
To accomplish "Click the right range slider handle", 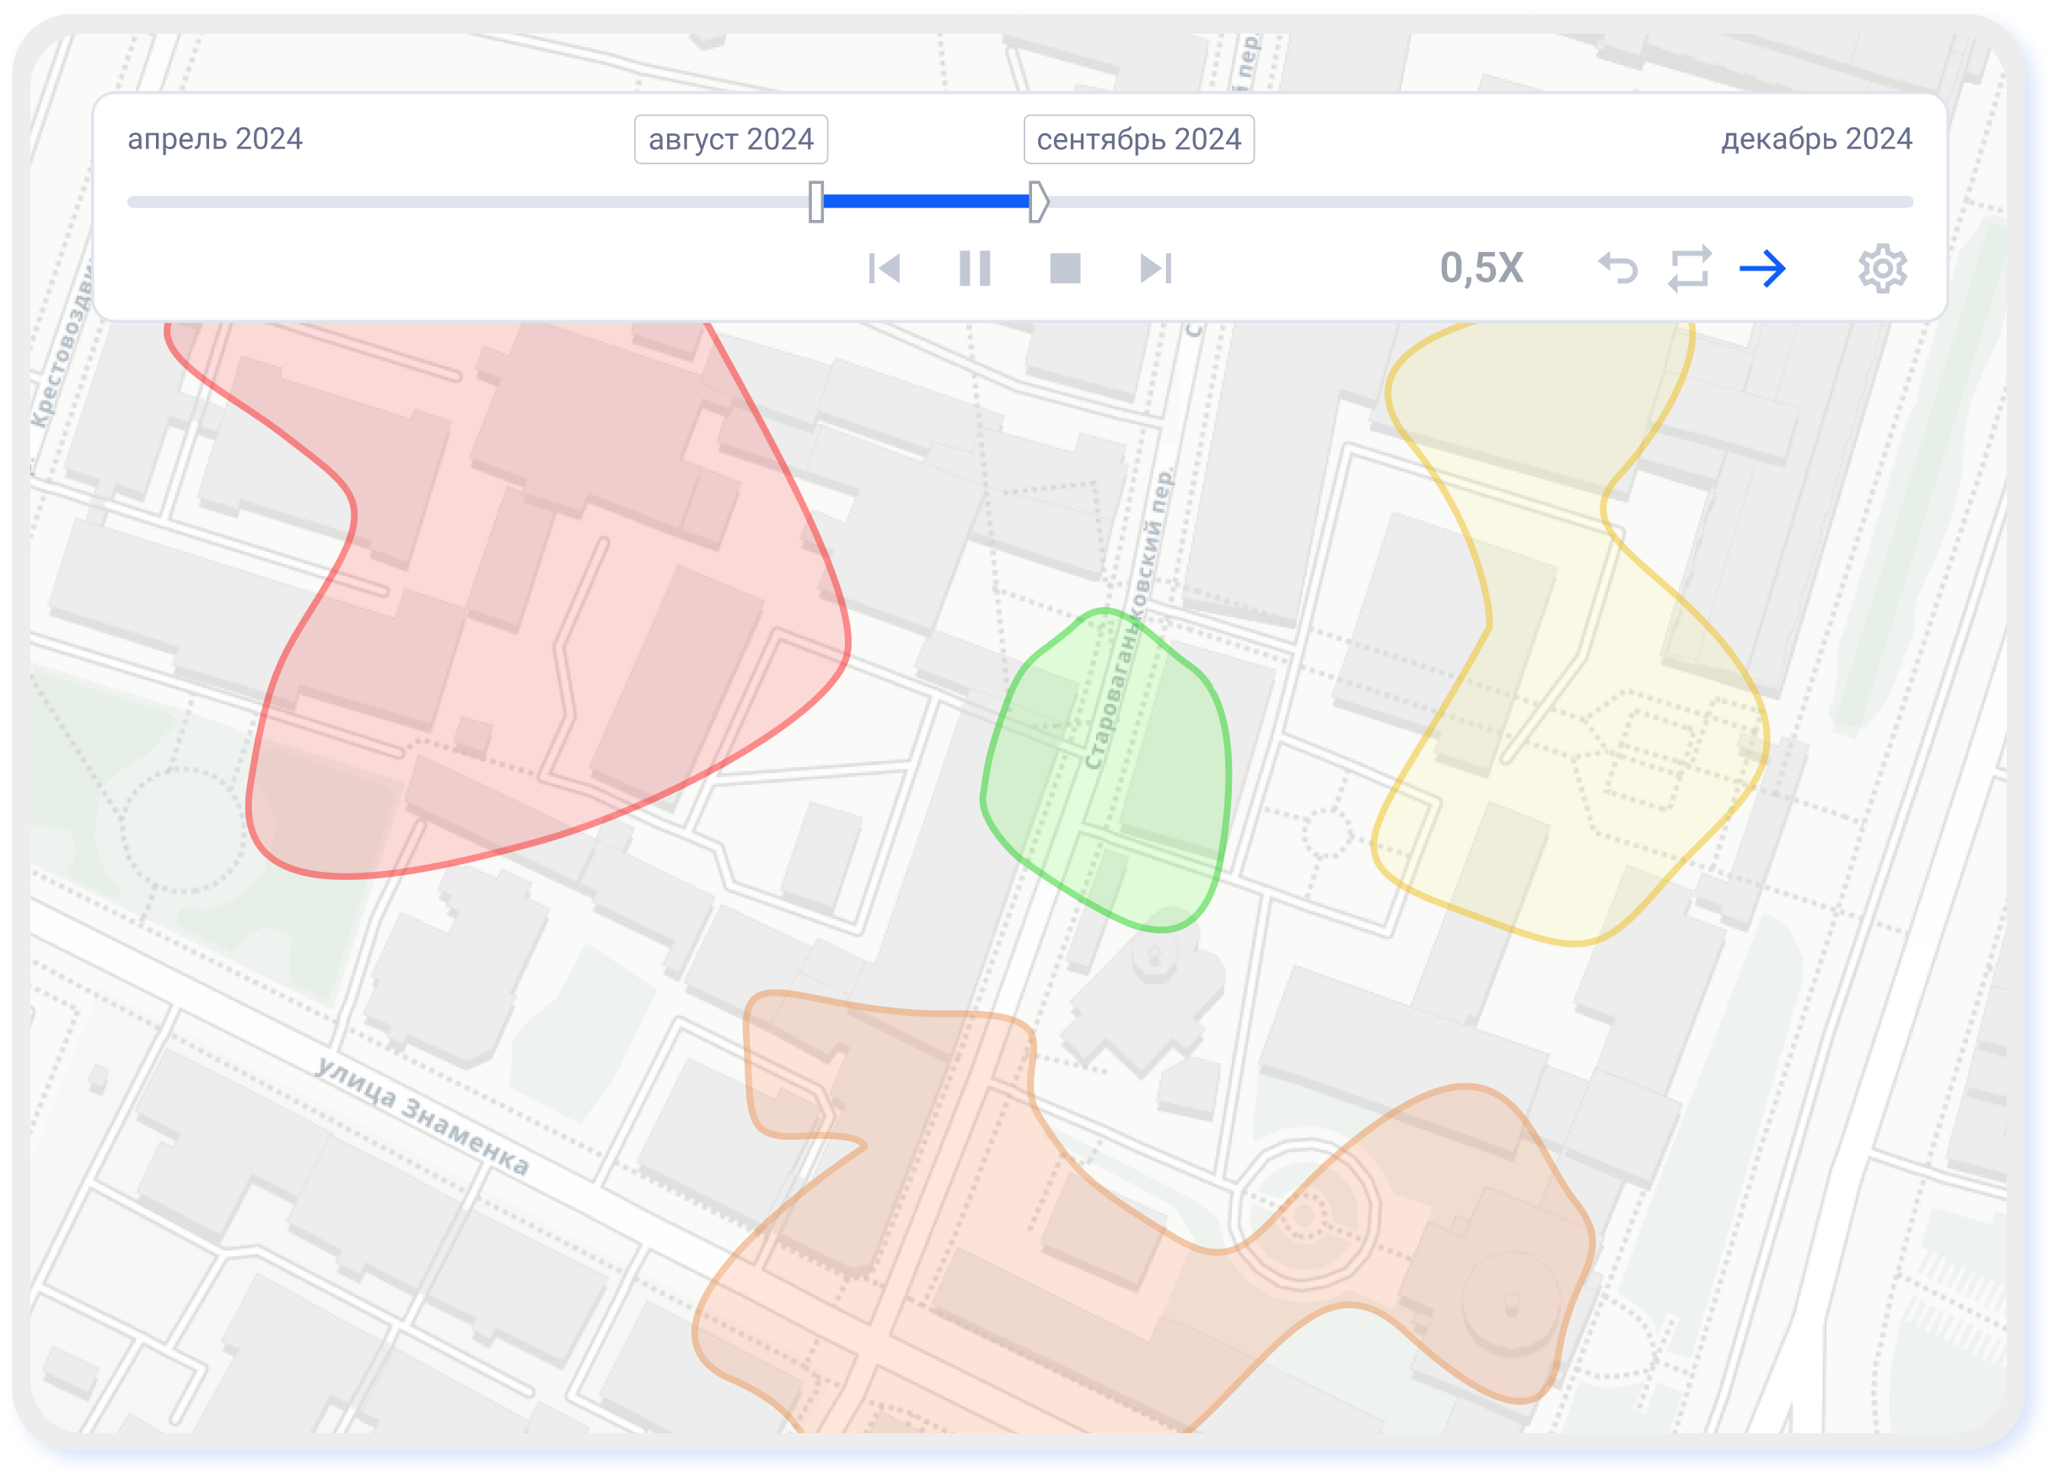I will [x=1039, y=201].
